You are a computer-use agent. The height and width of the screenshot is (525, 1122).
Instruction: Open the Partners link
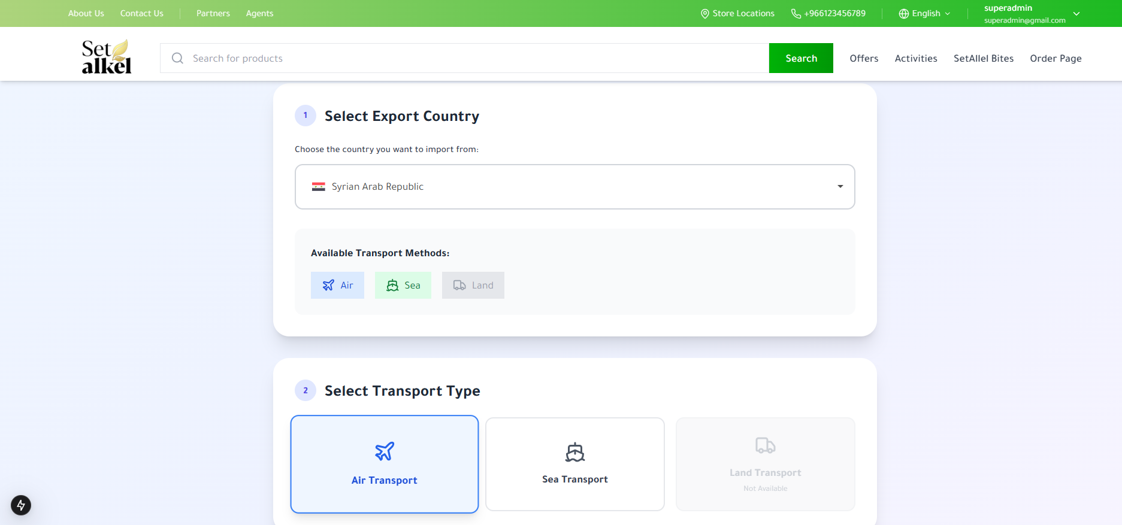(213, 13)
